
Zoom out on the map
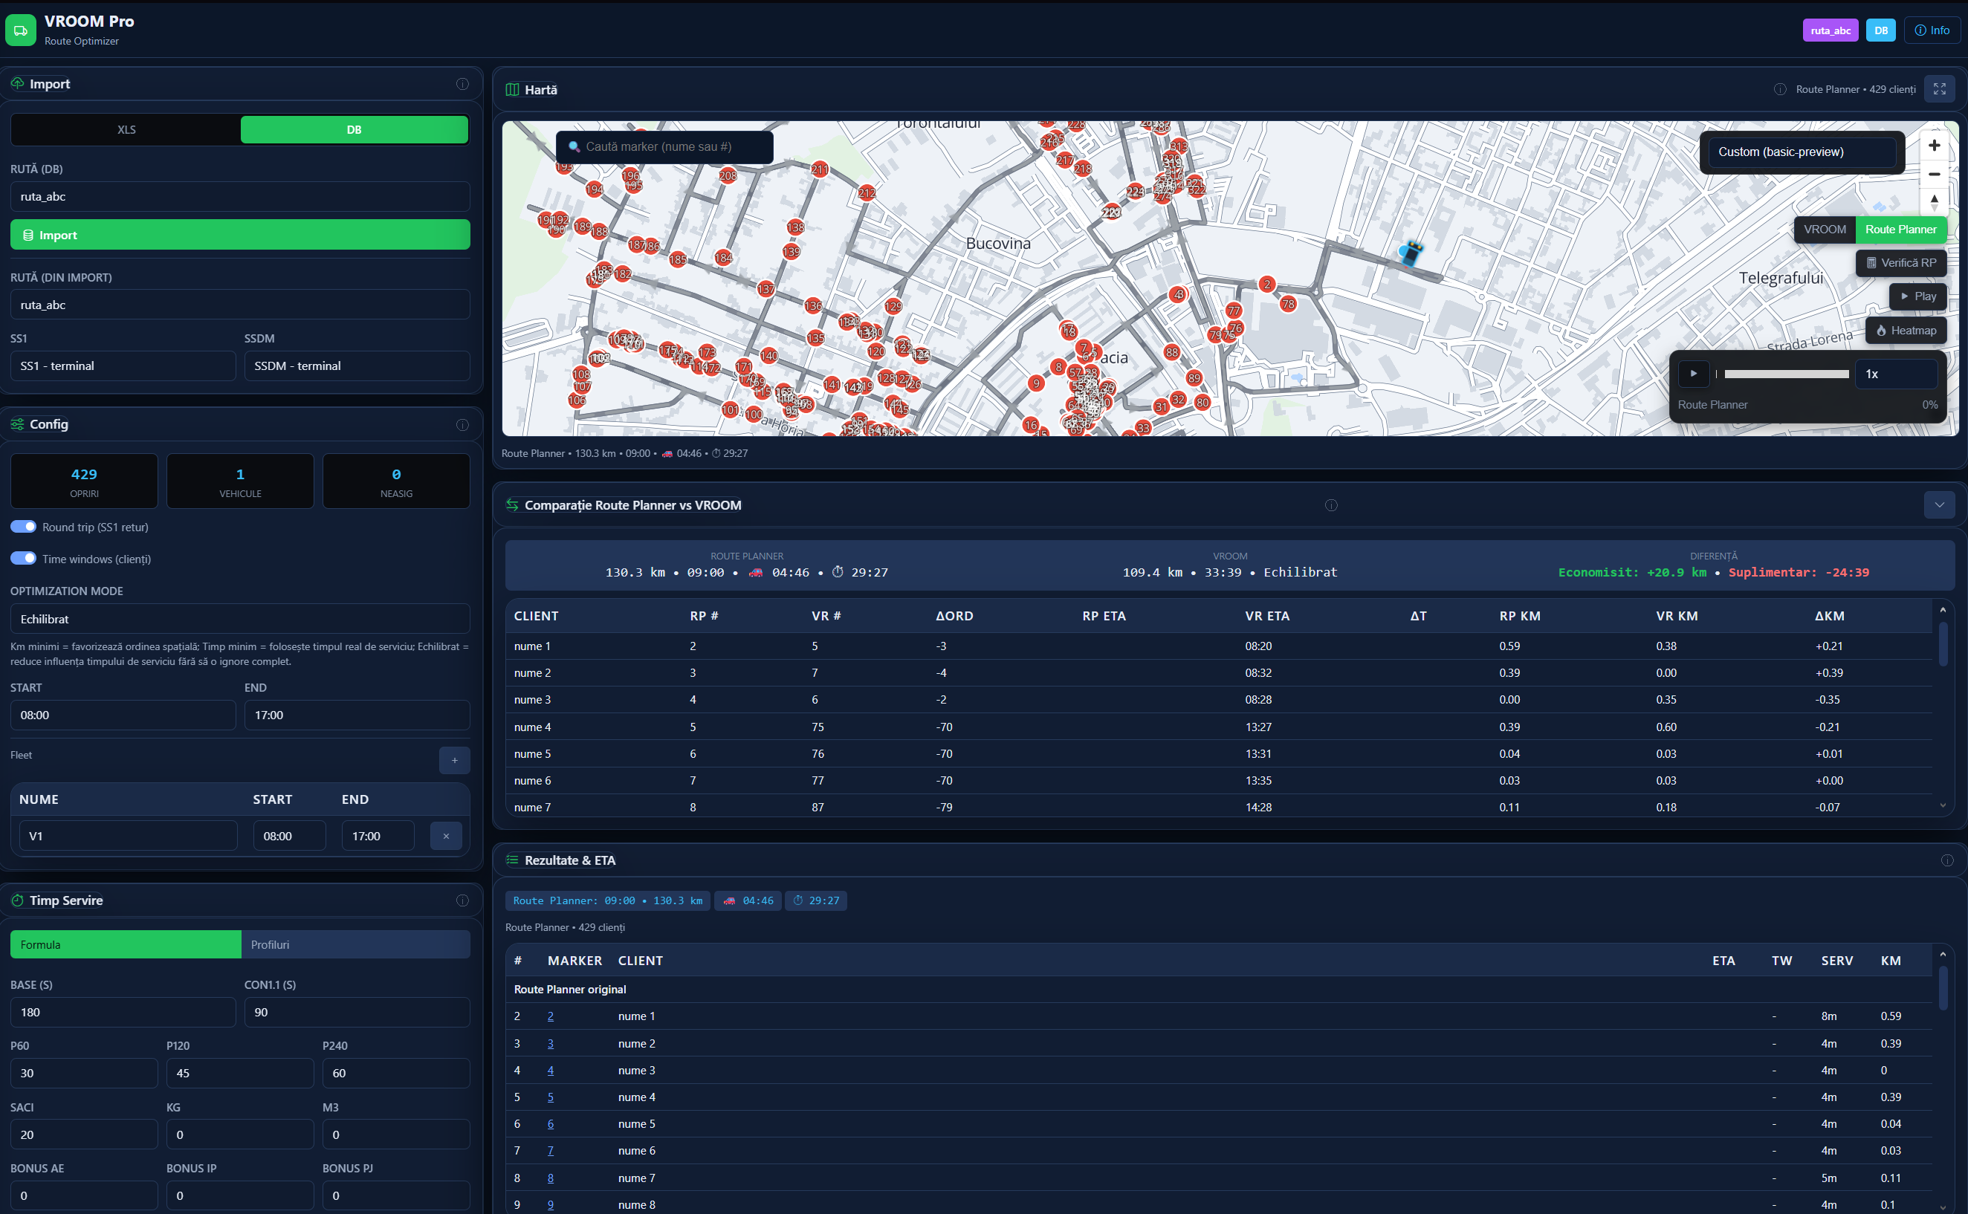(x=1935, y=175)
